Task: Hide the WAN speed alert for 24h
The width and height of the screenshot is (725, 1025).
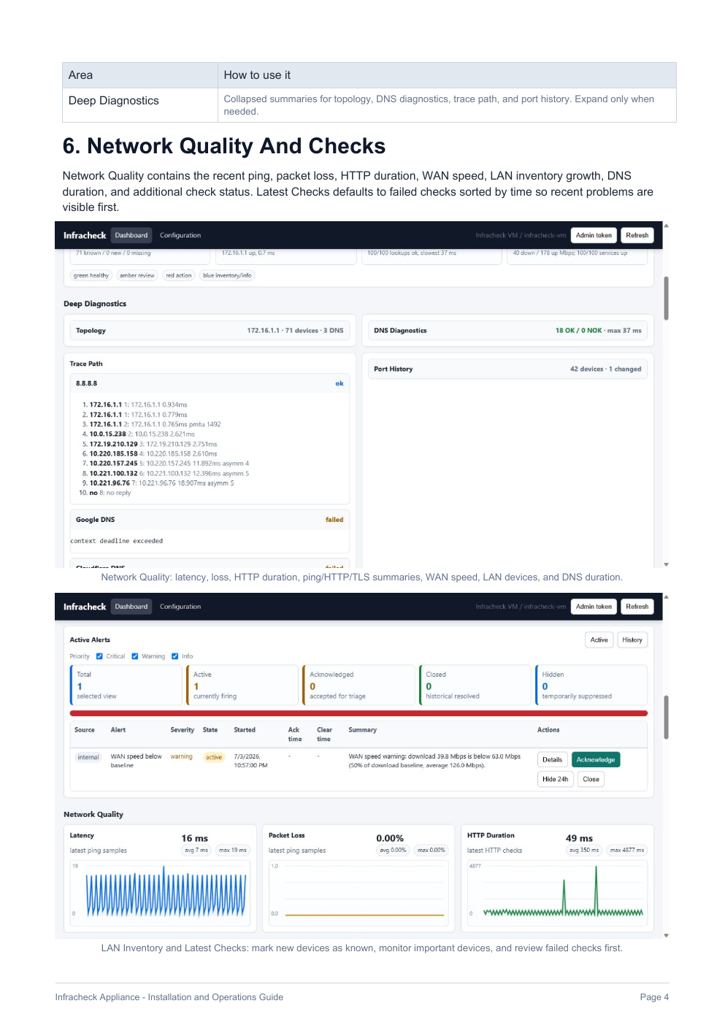Action: pos(555,779)
